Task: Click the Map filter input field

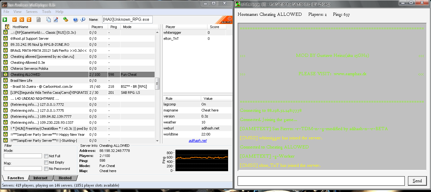Action: (23, 169)
